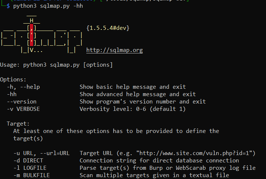
Task: Select the '-d DIRECT' option text
Action: tap(28, 161)
